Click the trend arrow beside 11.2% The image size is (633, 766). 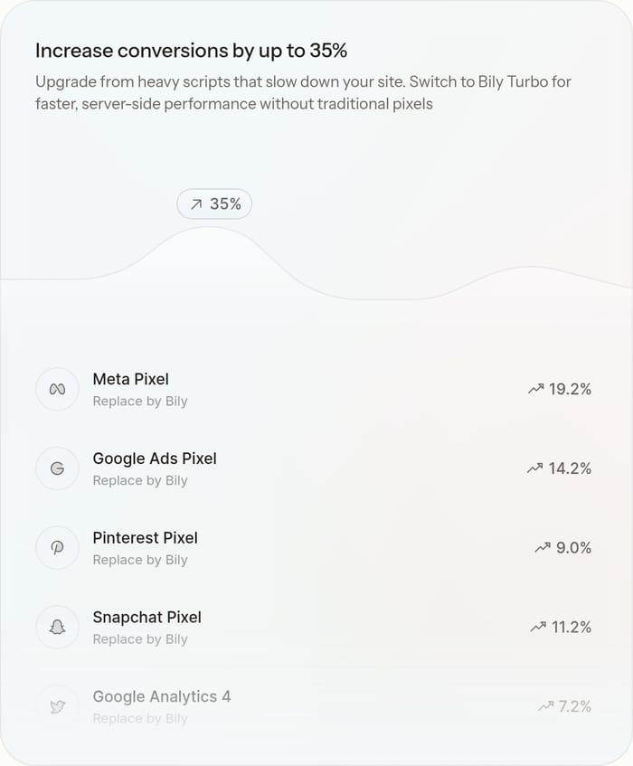click(x=538, y=627)
